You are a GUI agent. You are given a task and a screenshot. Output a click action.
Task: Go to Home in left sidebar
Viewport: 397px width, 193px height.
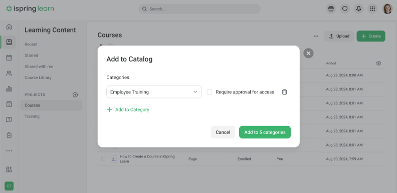coord(9,27)
